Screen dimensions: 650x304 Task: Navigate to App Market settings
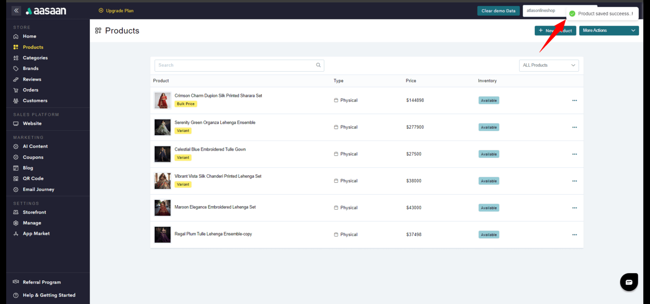tap(36, 234)
